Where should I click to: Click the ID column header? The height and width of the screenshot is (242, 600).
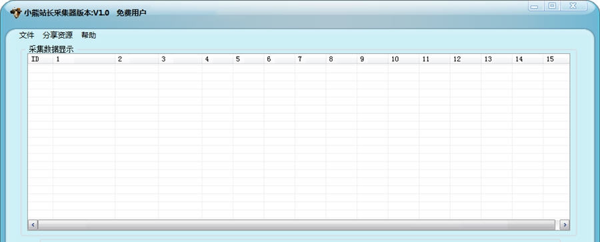(41, 59)
